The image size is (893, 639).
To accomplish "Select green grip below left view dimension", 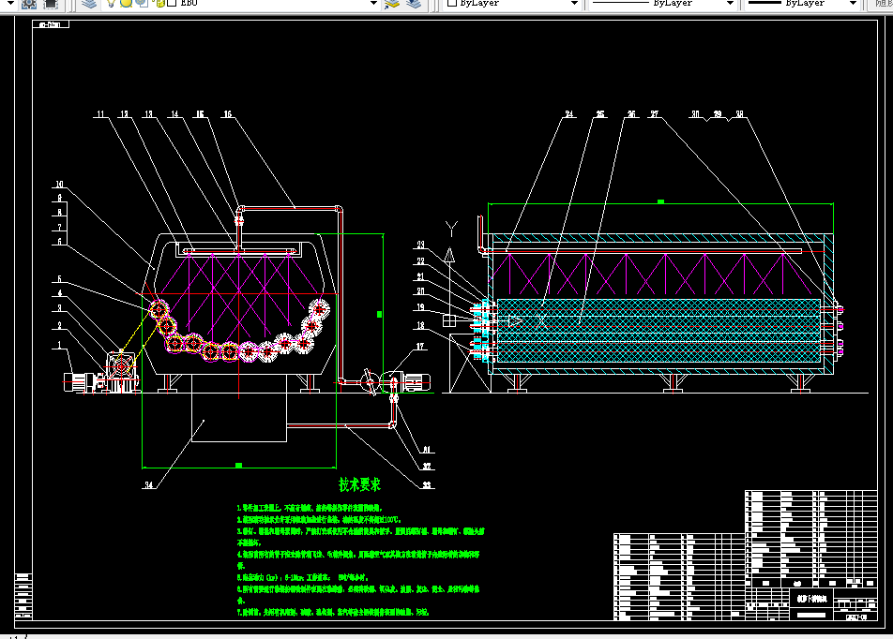I will 238,466.
